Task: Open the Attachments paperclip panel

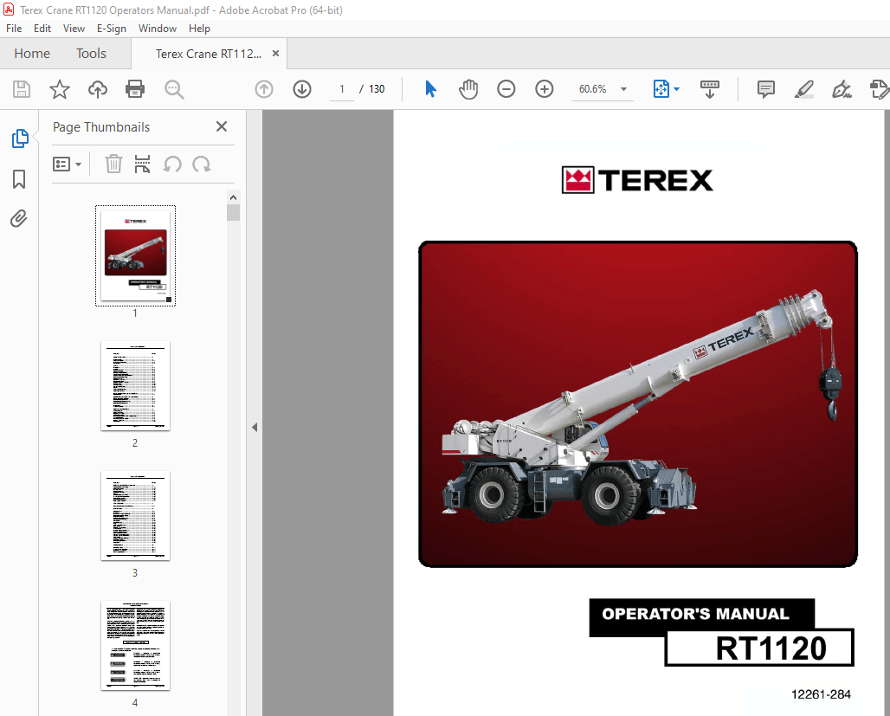Action: (19, 218)
